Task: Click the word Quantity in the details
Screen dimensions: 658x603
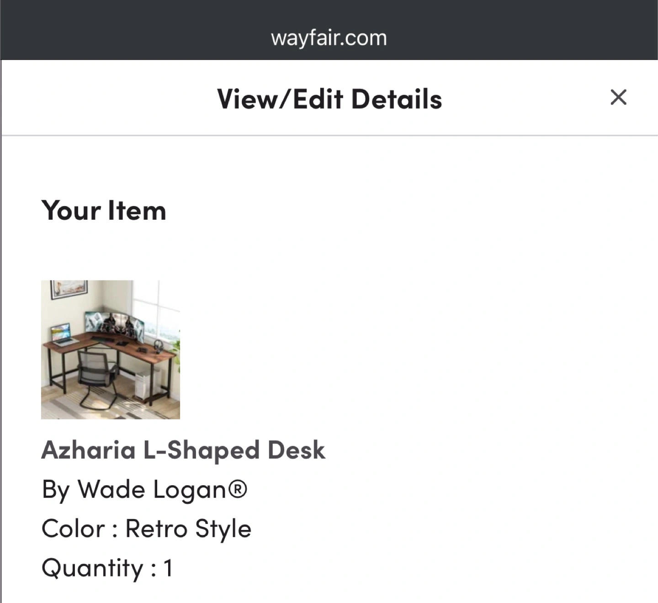Action: click(93, 569)
